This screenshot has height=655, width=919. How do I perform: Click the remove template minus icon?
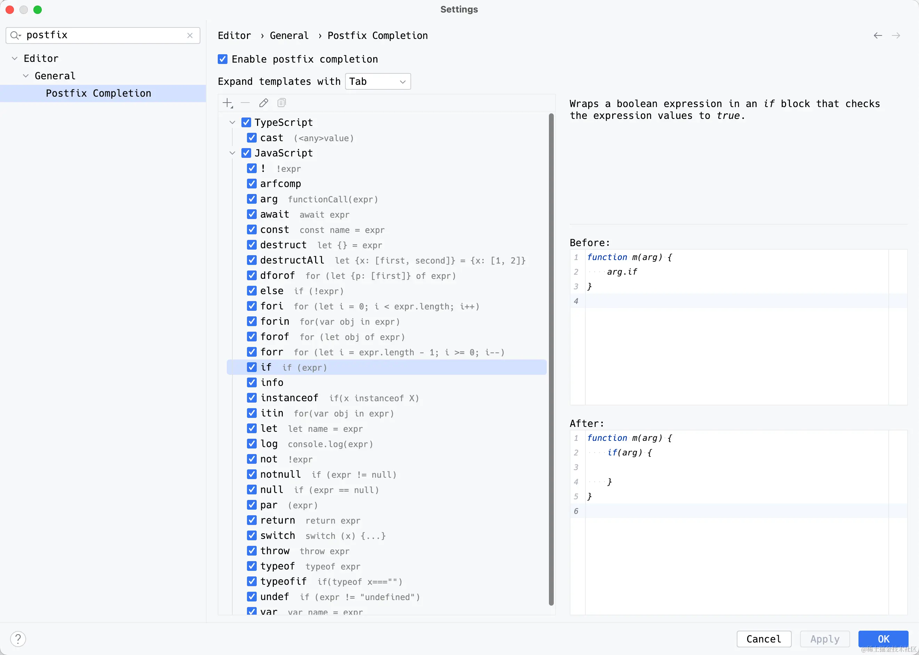pyautogui.click(x=245, y=103)
